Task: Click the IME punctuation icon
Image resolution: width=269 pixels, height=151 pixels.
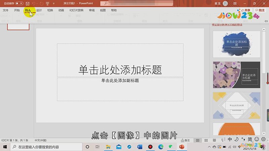Action: (x=243, y=139)
